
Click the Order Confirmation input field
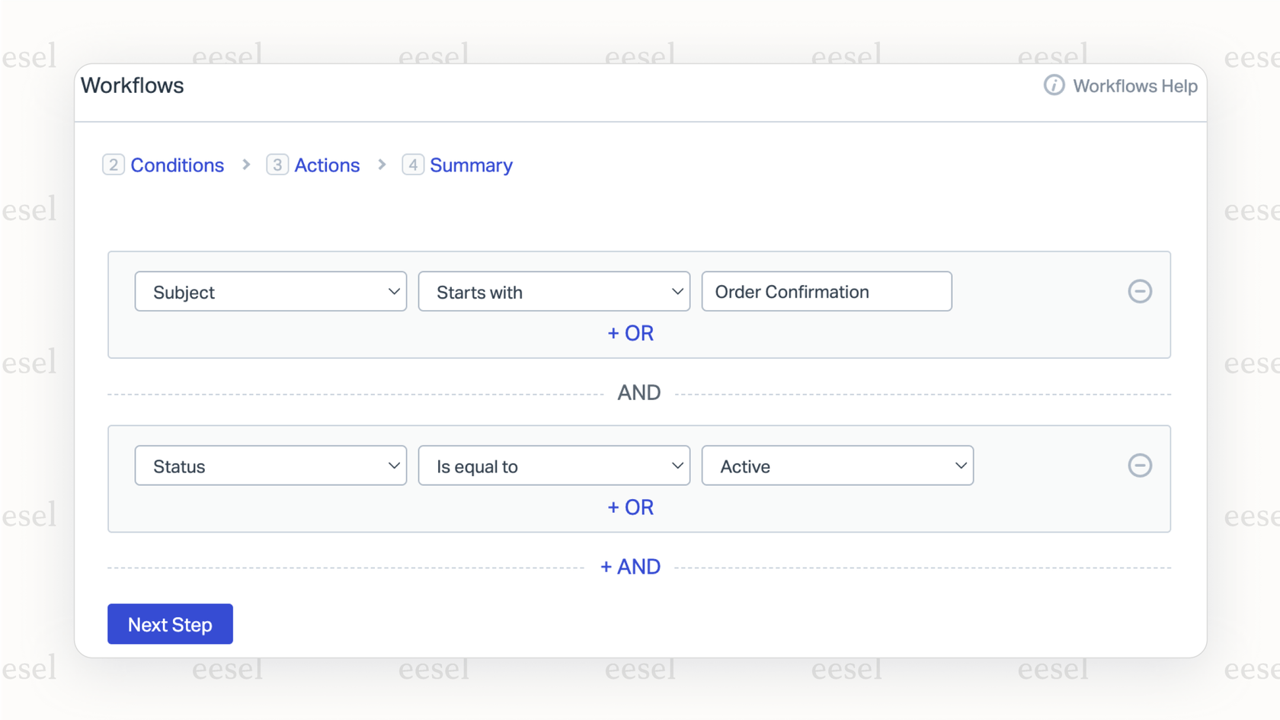coord(826,291)
